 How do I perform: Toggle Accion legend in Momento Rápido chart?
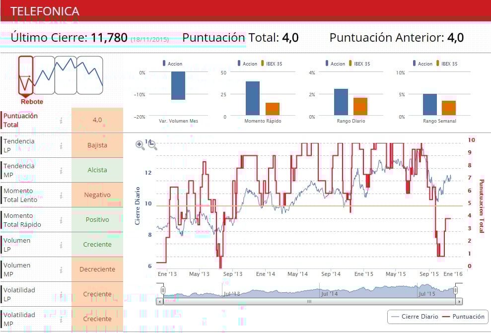(247, 64)
